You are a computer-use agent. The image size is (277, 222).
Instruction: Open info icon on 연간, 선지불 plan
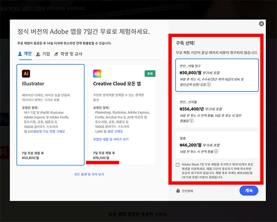192,121
